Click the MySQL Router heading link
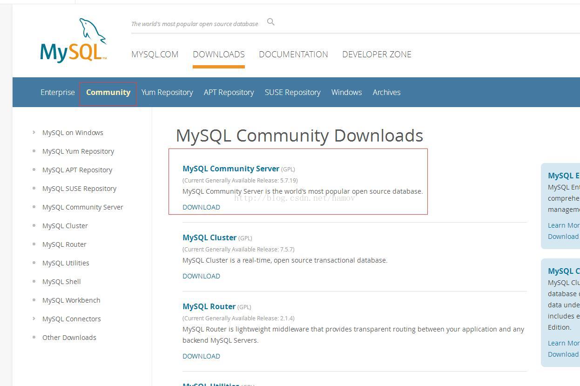Image resolution: width=580 pixels, height=386 pixels. pos(209,306)
